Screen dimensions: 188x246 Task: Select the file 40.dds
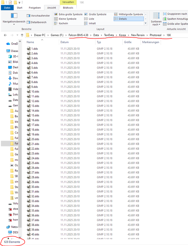point(33,234)
